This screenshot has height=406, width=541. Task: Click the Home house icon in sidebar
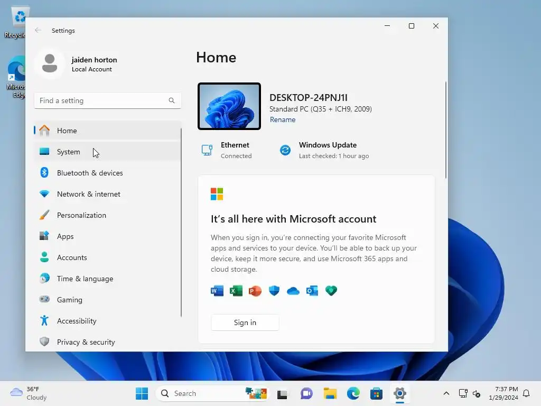pos(44,130)
